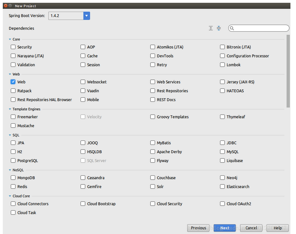The image size is (296, 234).
Task: Check the Rest Repositories option
Action: tap(152, 91)
